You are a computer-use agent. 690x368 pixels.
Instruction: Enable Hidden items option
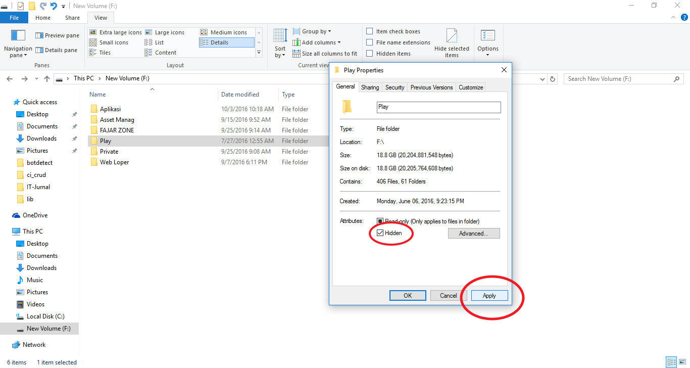[x=370, y=54]
